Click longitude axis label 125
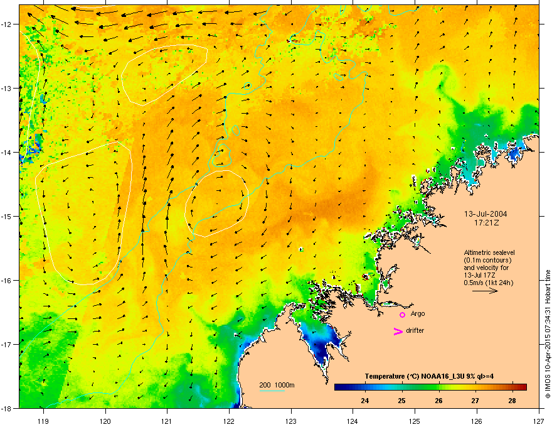 pyautogui.click(x=415, y=421)
